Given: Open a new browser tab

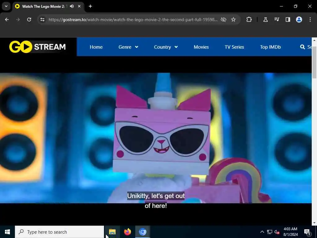Looking at the screenshot, I should tap(90, 6).
